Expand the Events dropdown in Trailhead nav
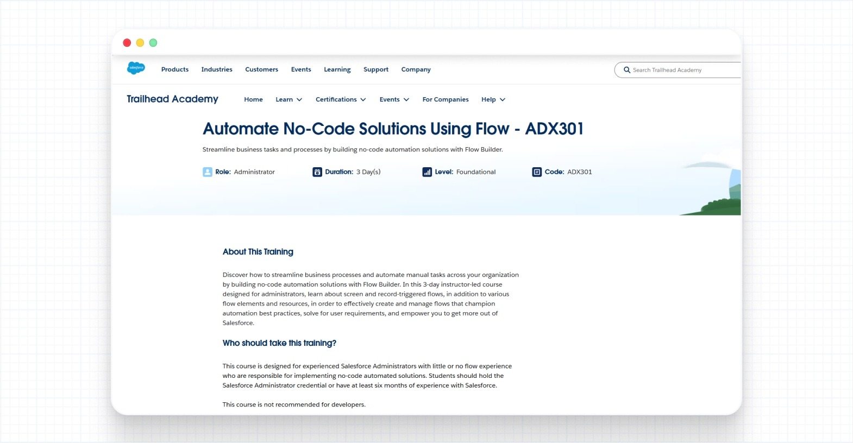Screen dimensions: 853x443 [394, 100]
